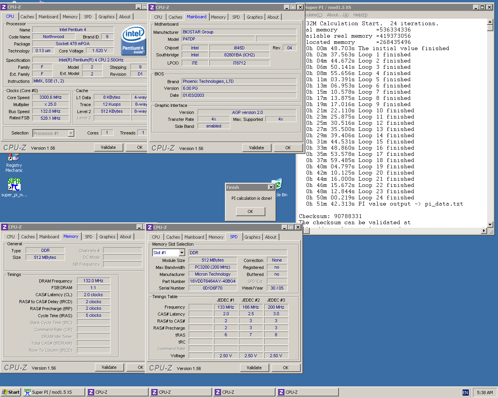498x398 pixels.
Task: Click the Core Speed value 3300.6 MHz
Action: point(51,98)
